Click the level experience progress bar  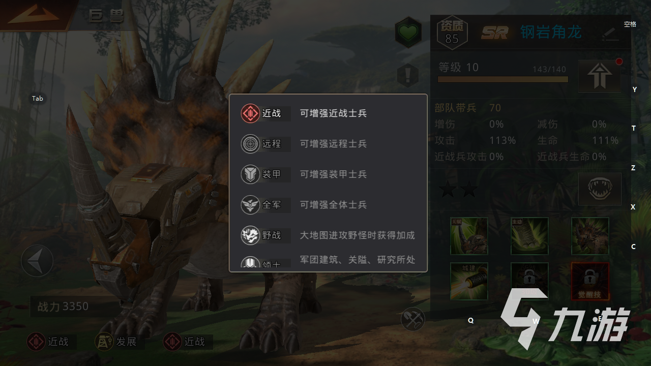502,79
